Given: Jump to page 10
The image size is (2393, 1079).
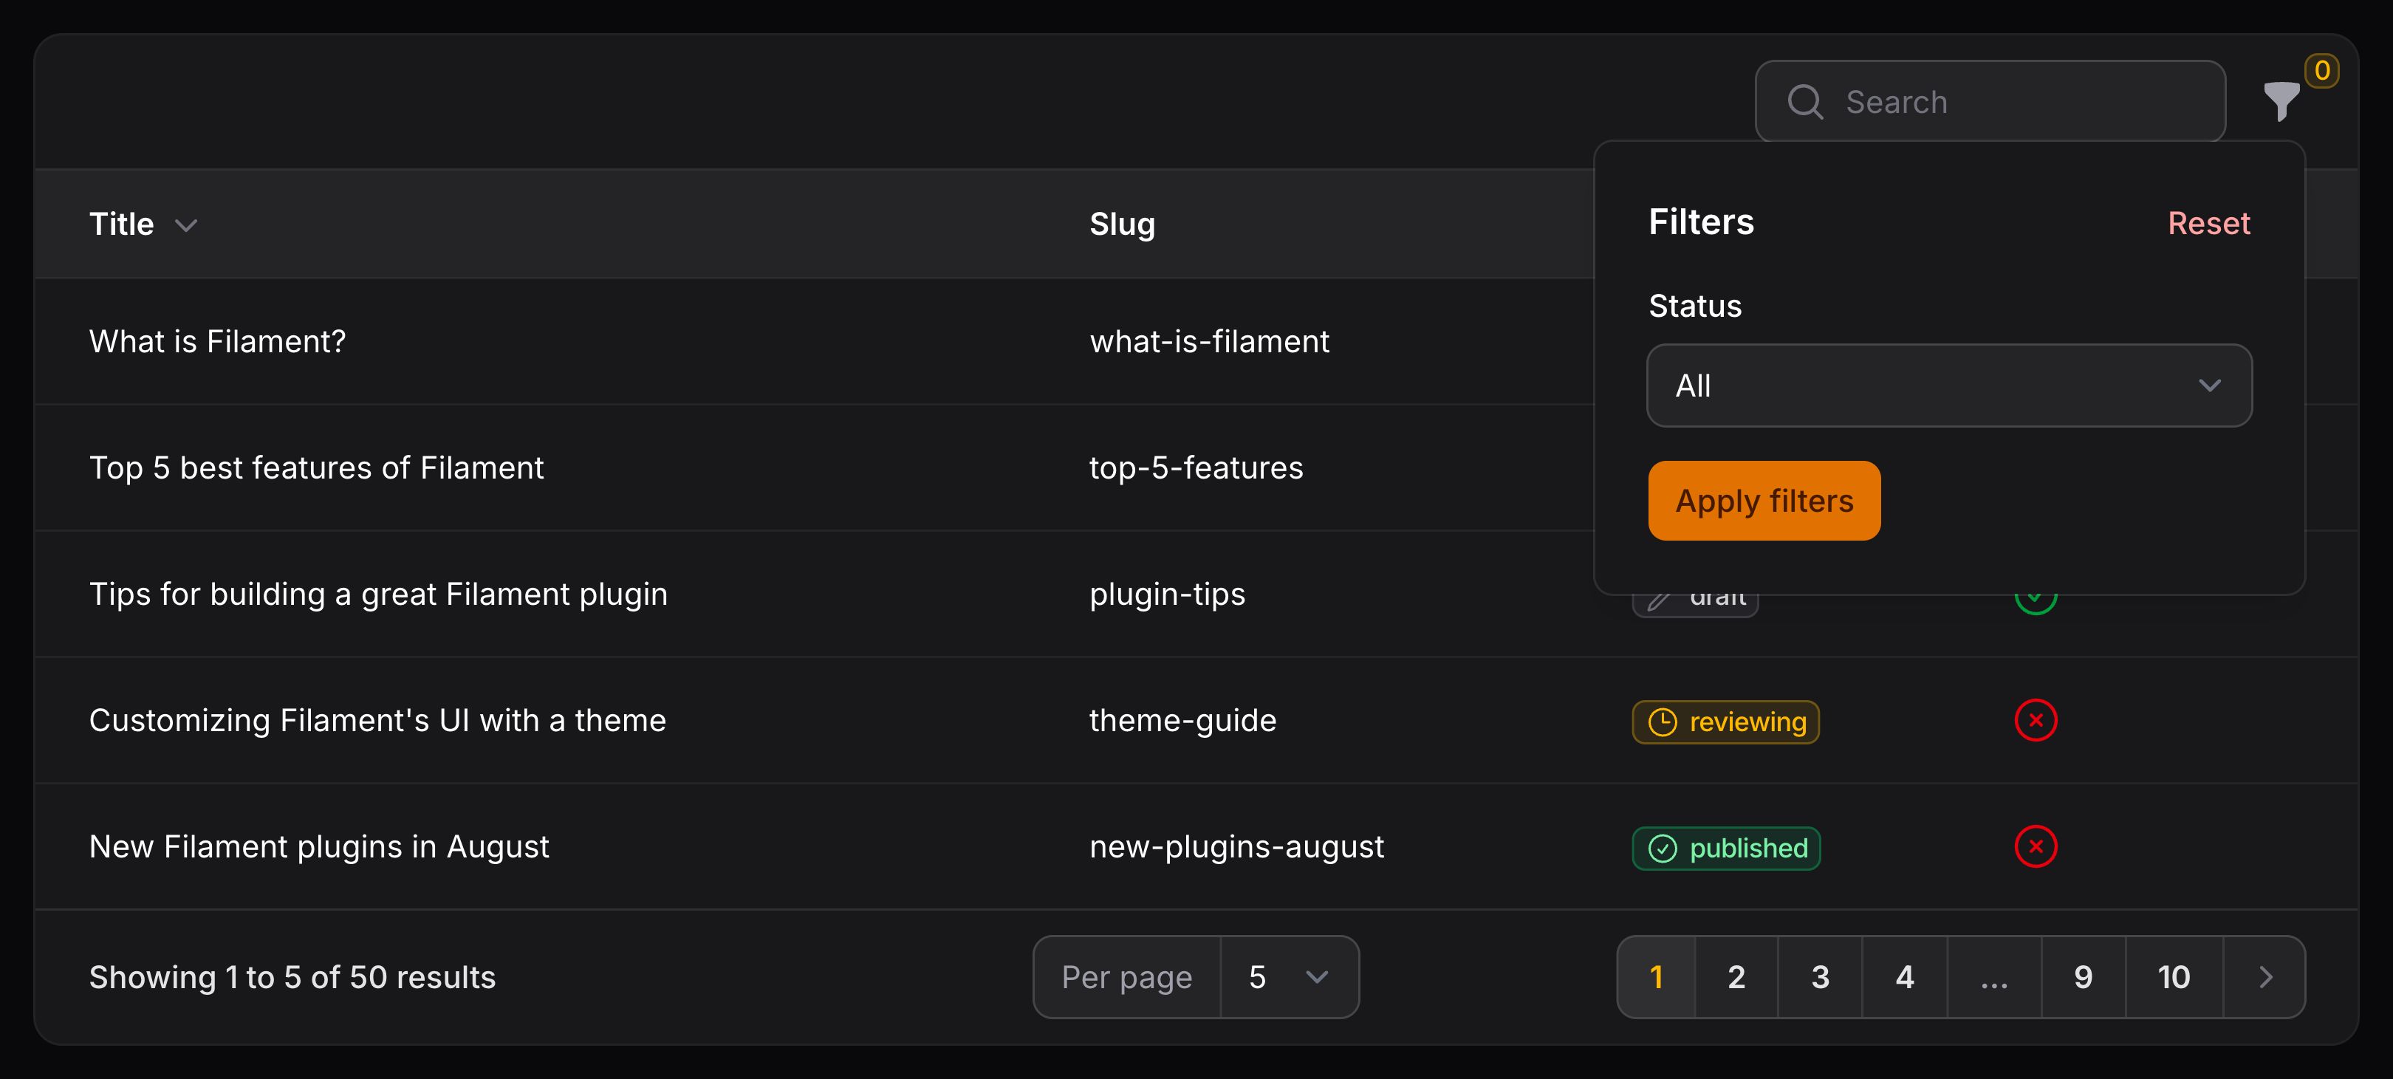Looking at the screenshot, I should [x=2174, y=977].
